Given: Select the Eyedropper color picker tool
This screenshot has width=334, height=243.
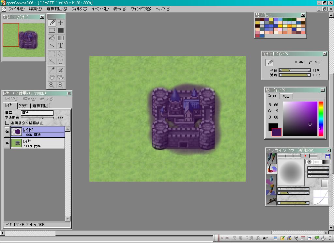Looking at the screenshot, I should pyautogui.click(x=52, y=70).
